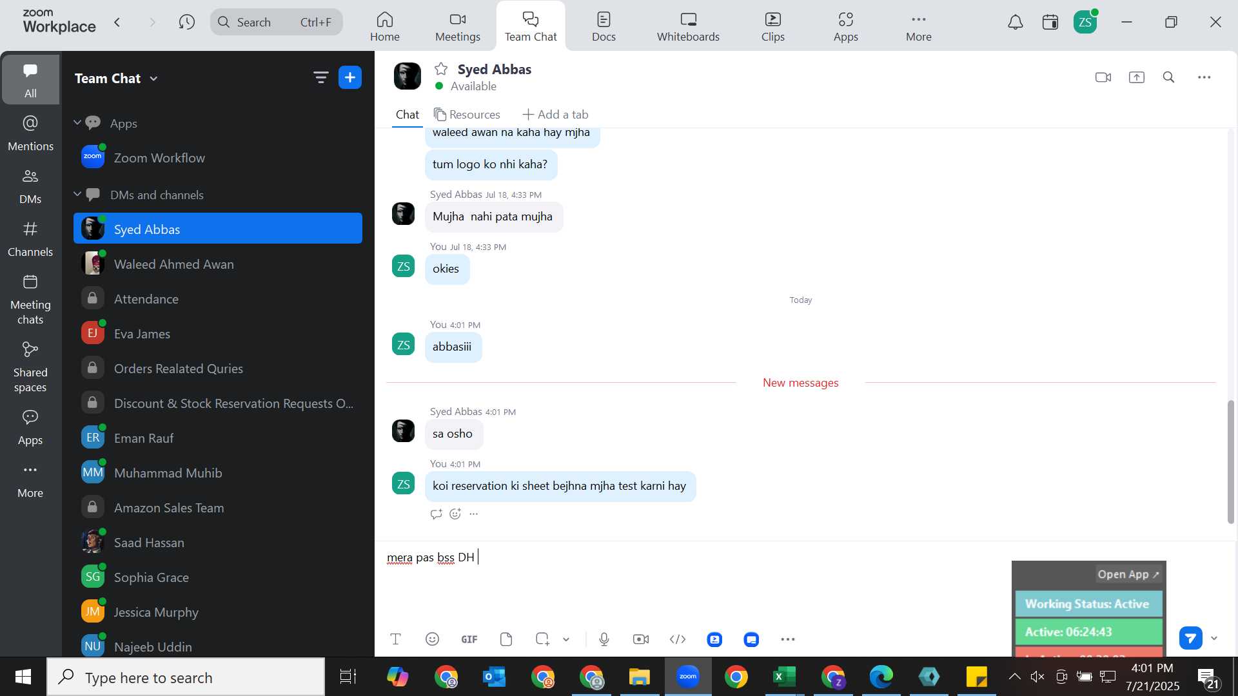Collapse the Apps section
Screen dimensions: 1238x696
[77, 122]
